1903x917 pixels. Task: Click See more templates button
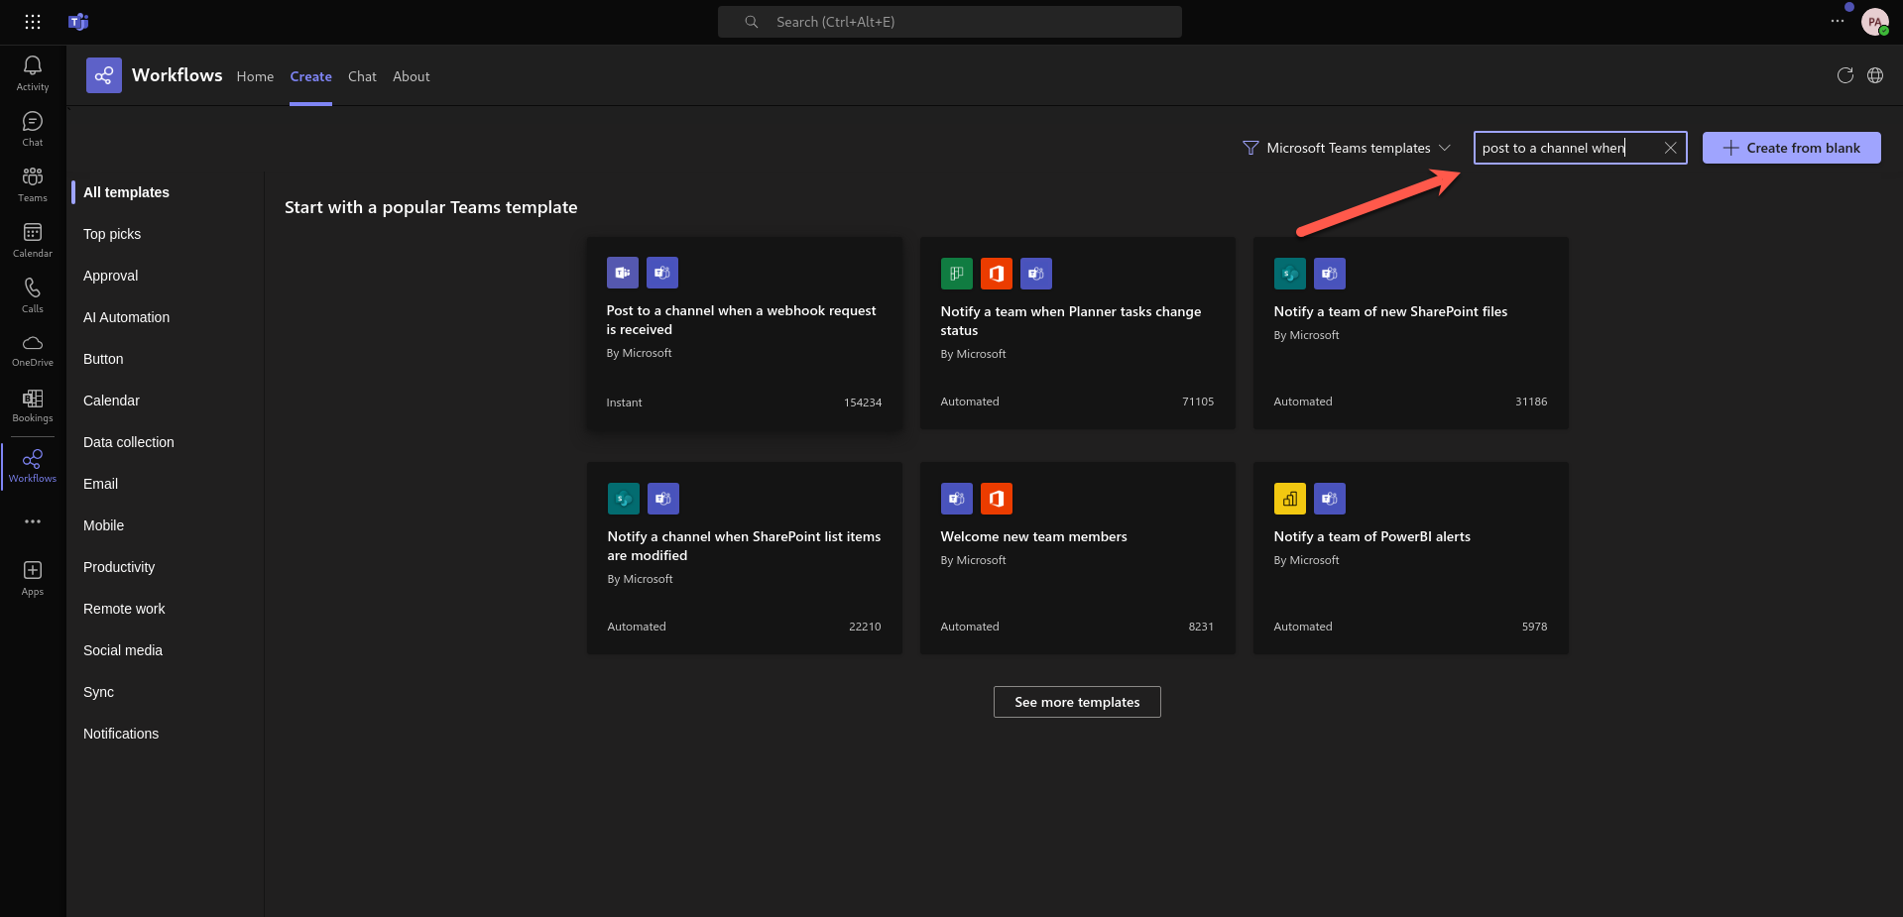(1077, 702)
